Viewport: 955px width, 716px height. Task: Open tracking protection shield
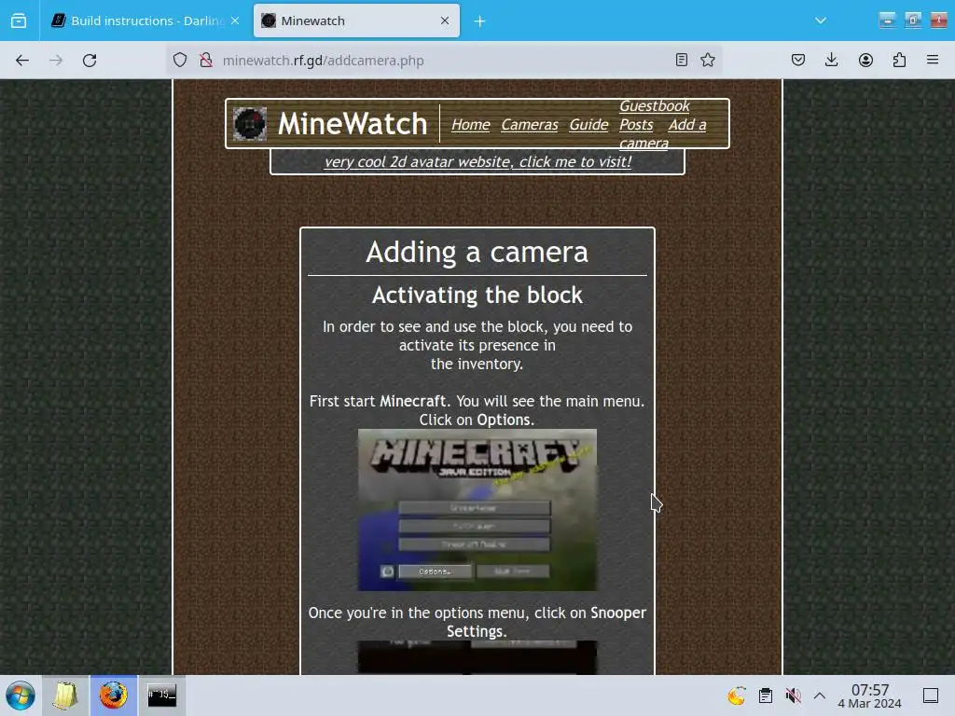180,61
